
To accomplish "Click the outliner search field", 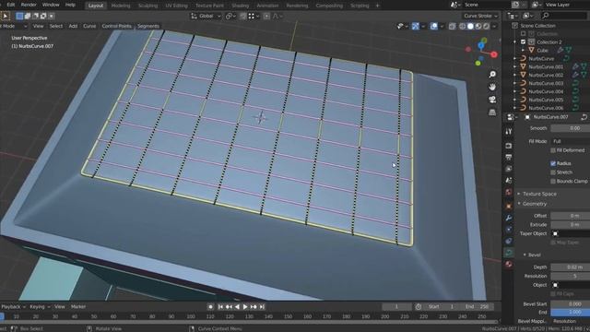I will (x=563, y=16).
